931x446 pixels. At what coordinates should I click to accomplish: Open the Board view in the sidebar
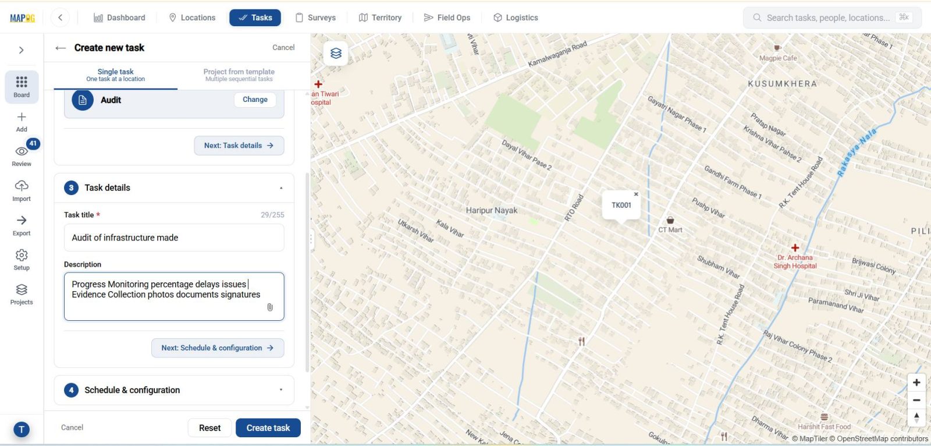pos(22,87)
